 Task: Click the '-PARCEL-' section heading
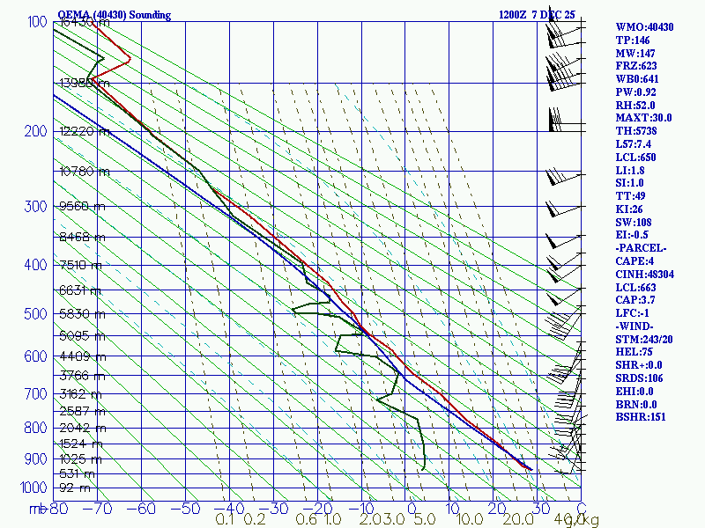coord(641,248)
